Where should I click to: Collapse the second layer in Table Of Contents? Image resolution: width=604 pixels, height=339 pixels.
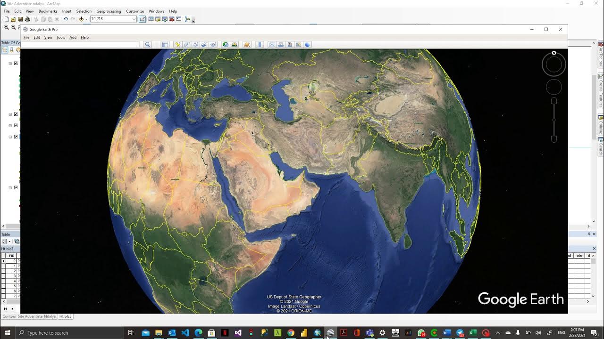[10, 114]
